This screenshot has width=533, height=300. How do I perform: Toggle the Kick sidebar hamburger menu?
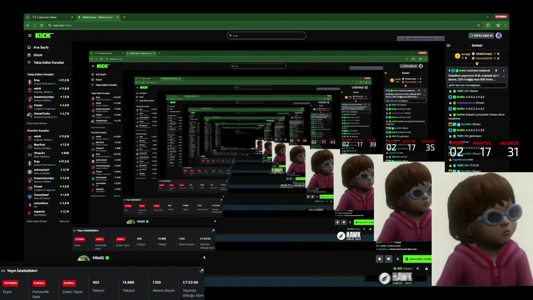[30, 36]
